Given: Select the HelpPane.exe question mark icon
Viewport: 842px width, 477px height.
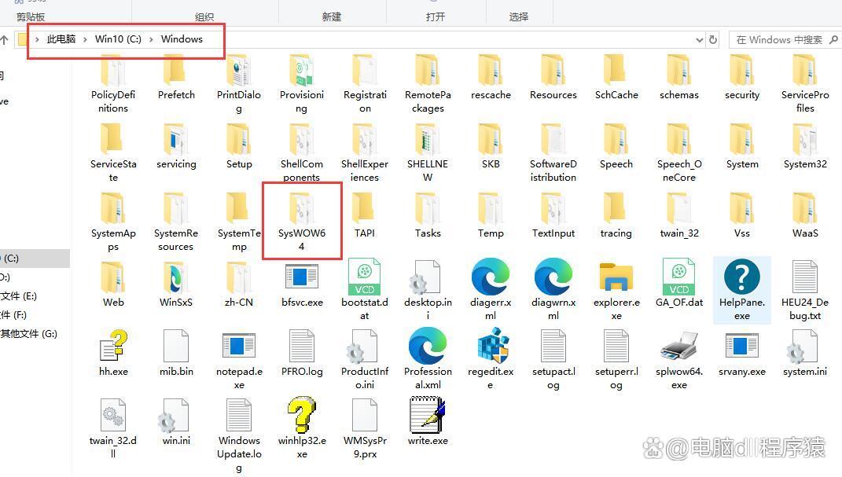Looking at the screenshot, I should (741, 277).
